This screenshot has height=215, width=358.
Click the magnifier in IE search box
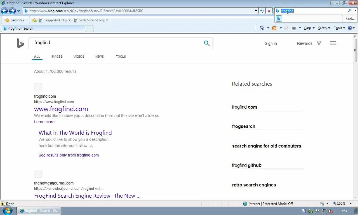350,11
